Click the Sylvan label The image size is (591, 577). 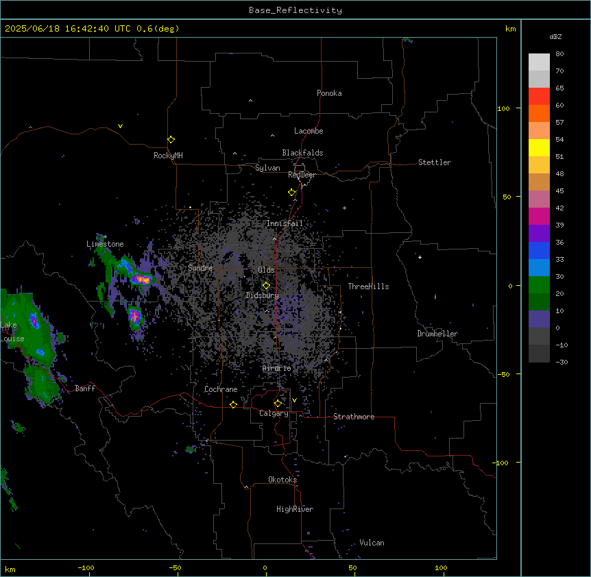pos(267,168)
